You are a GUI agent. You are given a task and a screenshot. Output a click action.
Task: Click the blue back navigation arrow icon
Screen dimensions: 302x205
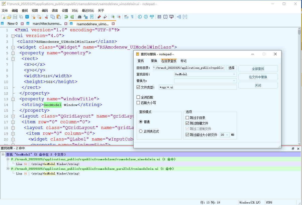[140, 17]
